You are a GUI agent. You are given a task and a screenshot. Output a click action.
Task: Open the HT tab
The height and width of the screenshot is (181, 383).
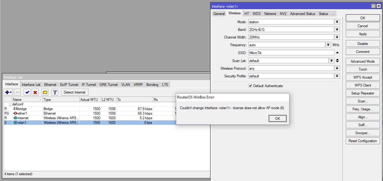tap(247, 14)
